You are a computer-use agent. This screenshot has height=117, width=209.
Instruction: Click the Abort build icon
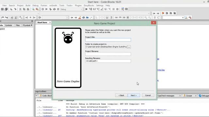[58, 9]
